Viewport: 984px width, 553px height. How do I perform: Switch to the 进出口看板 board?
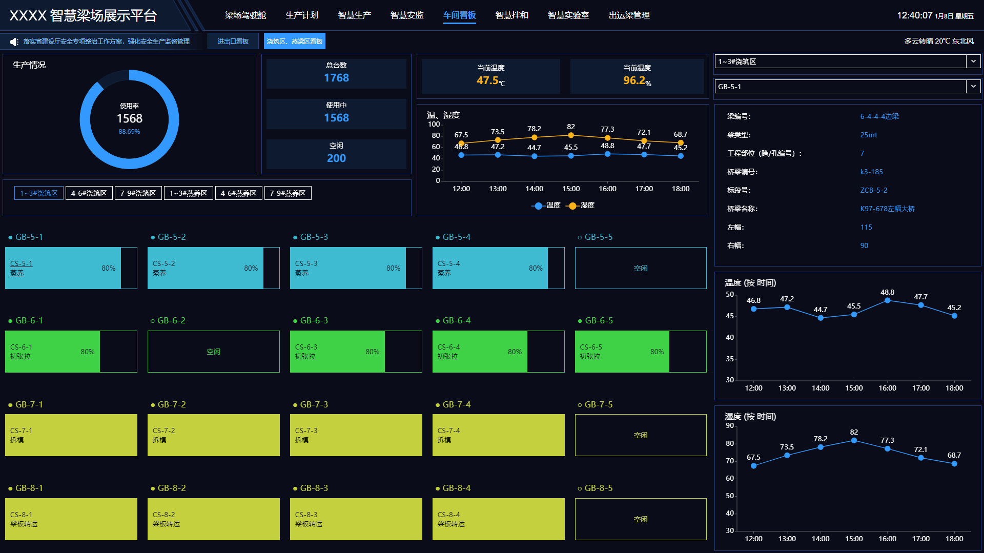pos(233,42)
